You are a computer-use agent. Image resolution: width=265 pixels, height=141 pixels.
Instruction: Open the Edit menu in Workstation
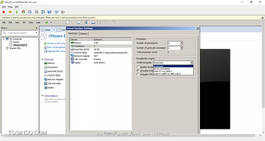tap(10, 23)
